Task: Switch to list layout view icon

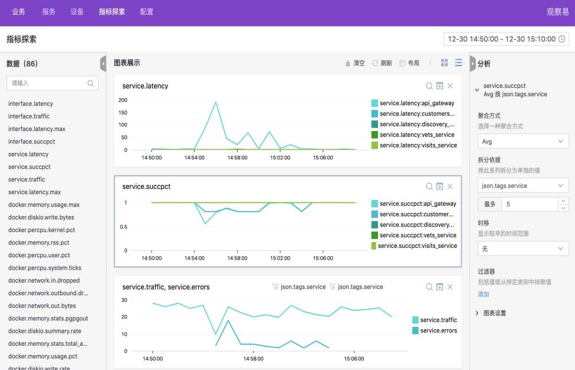Action: (458, 63)
